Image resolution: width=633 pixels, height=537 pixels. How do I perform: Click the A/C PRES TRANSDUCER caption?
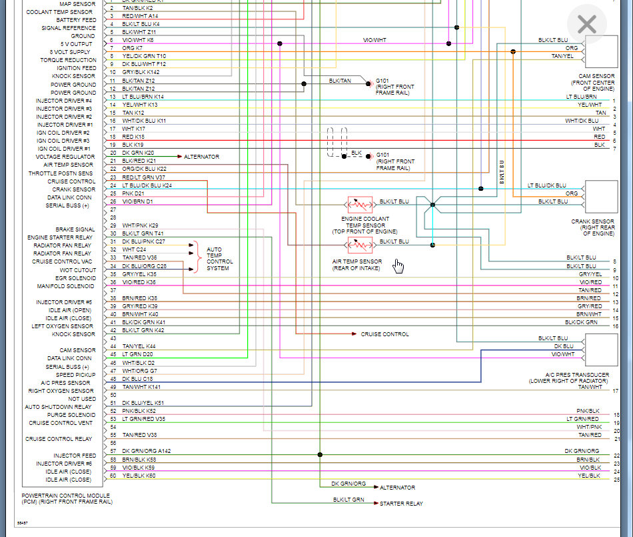(569, 378)
